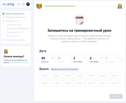The height and width of the screenshot is (103, 126).
Task: Choose the 09:00 time slot
Action: (45, 76)
